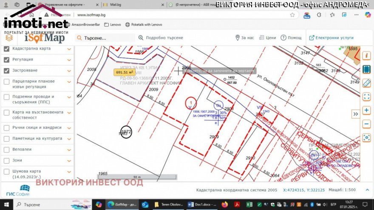Expand Парцеларни планове layer options
Image resolution: width=374 pixels, height=210 pixels.
[x=69, y=82]
